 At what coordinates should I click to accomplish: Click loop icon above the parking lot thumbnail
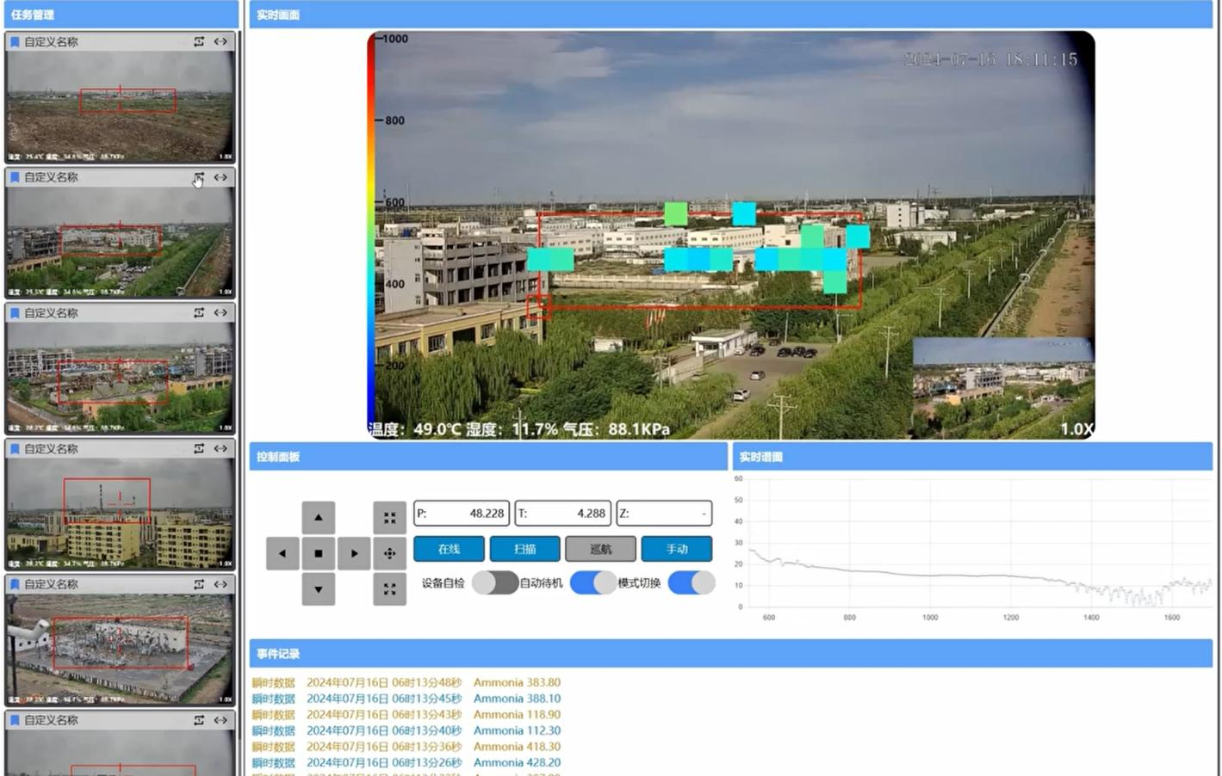[x=199, y=177]
